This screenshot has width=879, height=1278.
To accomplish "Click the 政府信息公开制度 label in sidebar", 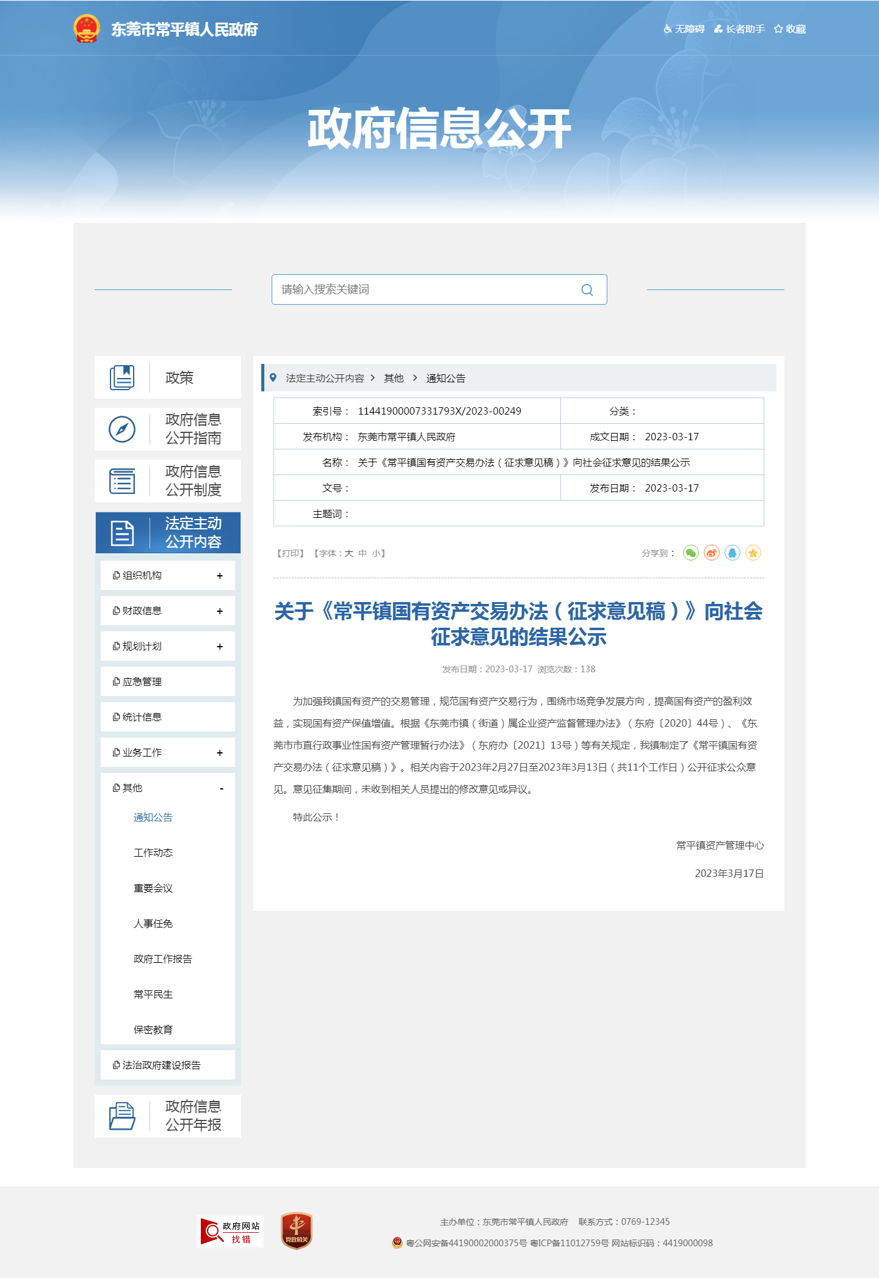I will coord(194,481).
